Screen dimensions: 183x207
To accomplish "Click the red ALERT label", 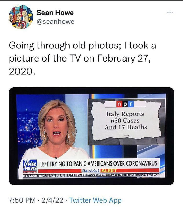I will coord(109,171).
